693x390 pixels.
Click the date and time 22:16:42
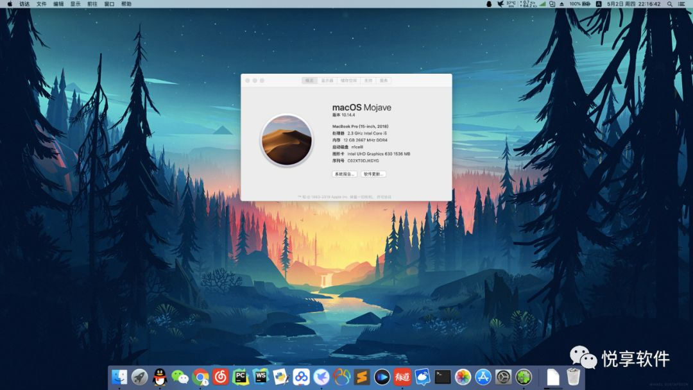634,4
